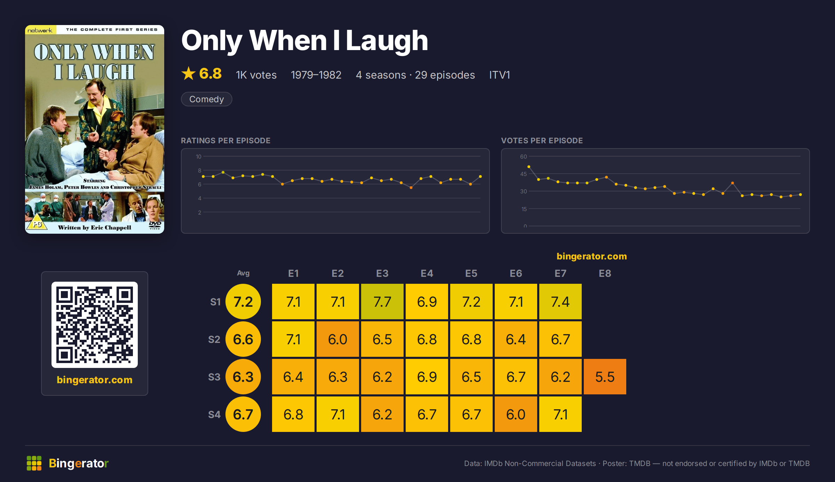Click the E8 column header
835x482 pixels.
605,273
